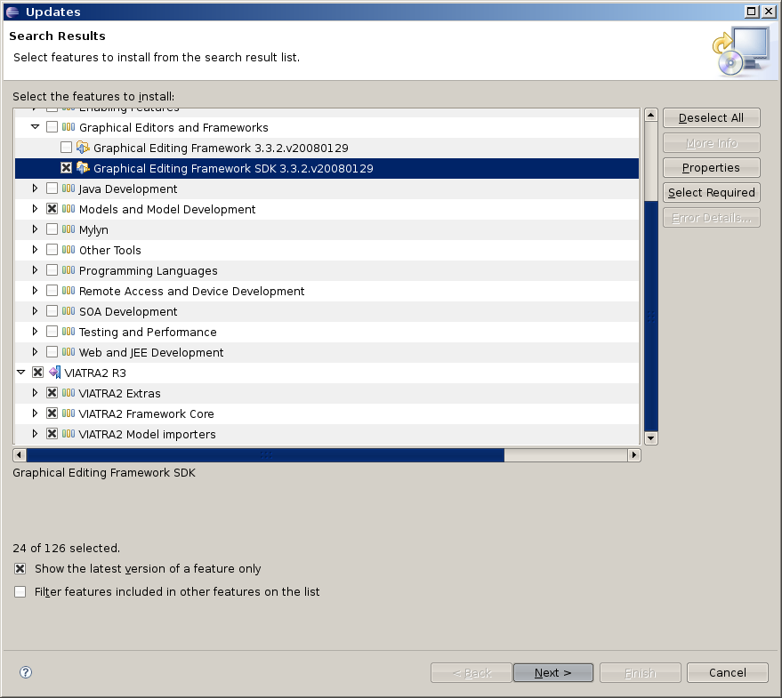The image size is (782, 698).
Task: Expand the Programming Languages node
Action: tap(35, 270)
